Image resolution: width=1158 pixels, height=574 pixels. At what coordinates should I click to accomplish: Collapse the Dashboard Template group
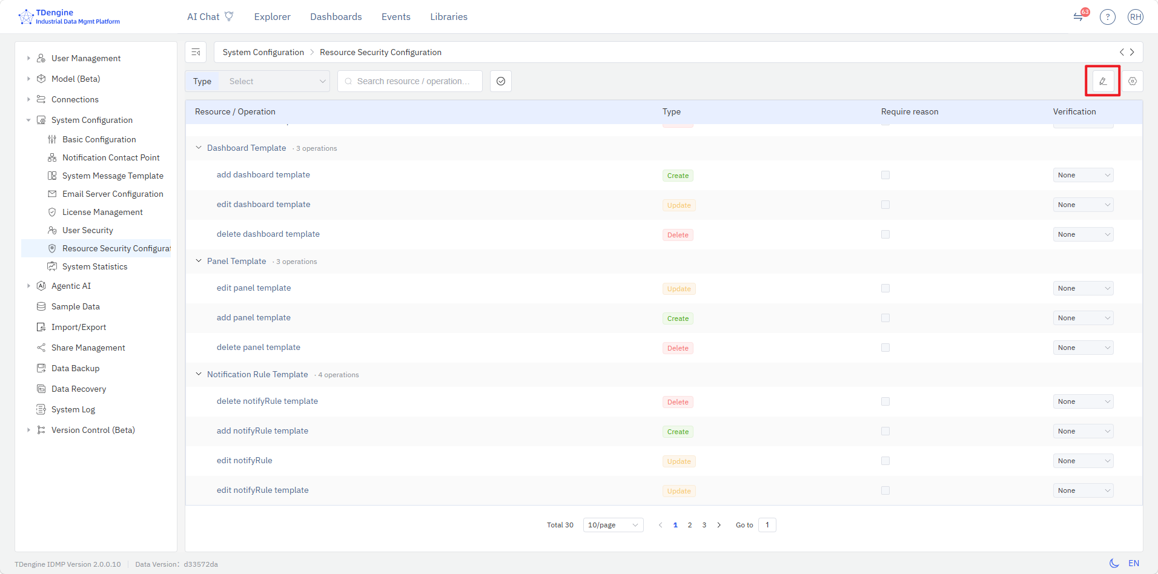click(x=198, y=148)
